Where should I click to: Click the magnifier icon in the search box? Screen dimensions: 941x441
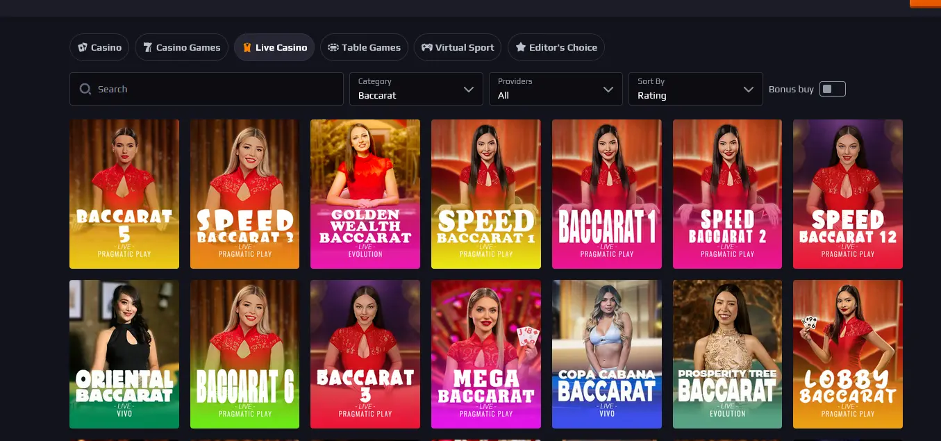tap(85, 89)
